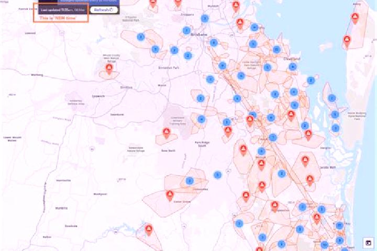
Task: Click the red outage marker left of Jacobs Well
Action: [305, 161]
